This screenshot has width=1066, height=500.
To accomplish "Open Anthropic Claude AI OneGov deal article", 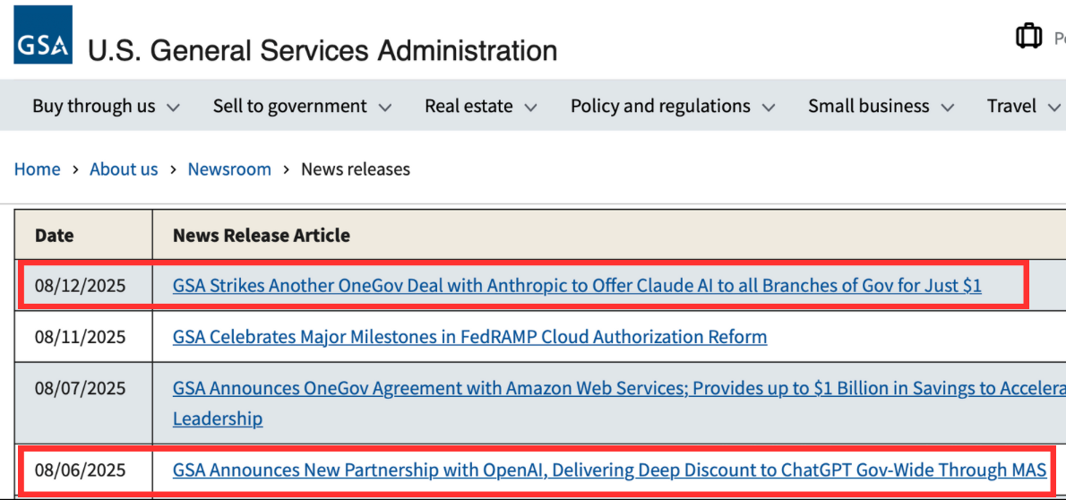I will tap(577, 286).
